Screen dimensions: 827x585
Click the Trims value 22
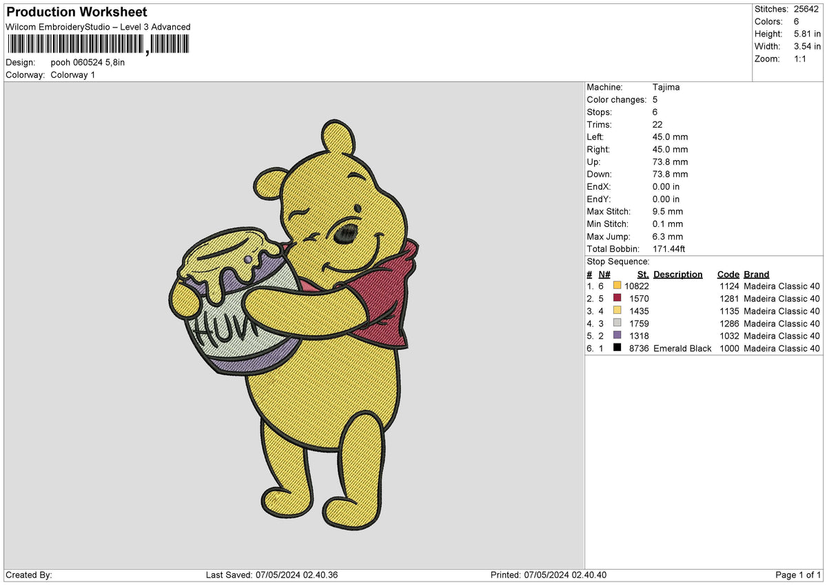(x=657, y=125)
